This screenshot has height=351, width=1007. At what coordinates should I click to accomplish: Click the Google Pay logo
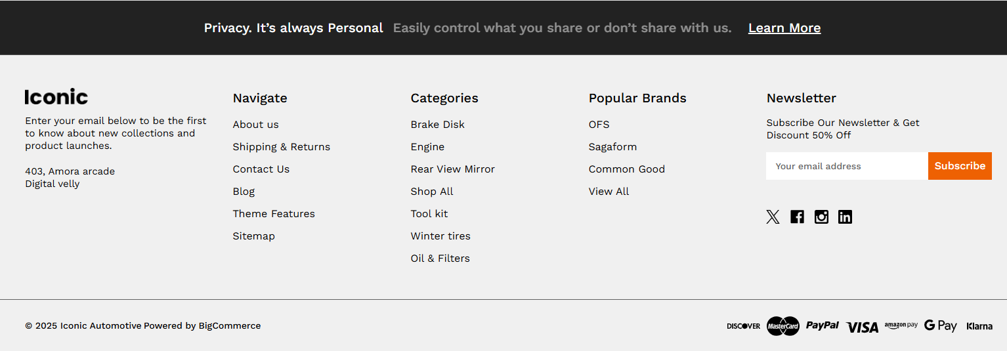pyautogui.click(x=940, y=325)
